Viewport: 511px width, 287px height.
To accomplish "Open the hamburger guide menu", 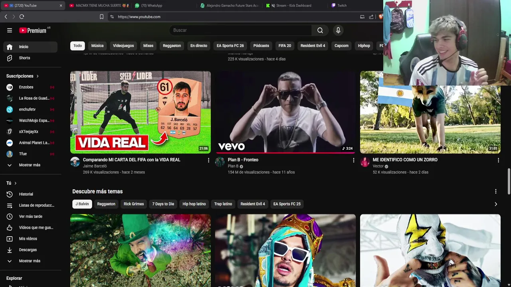I will 10,30.
